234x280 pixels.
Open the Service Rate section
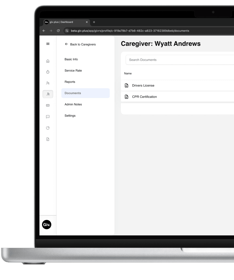73,71
